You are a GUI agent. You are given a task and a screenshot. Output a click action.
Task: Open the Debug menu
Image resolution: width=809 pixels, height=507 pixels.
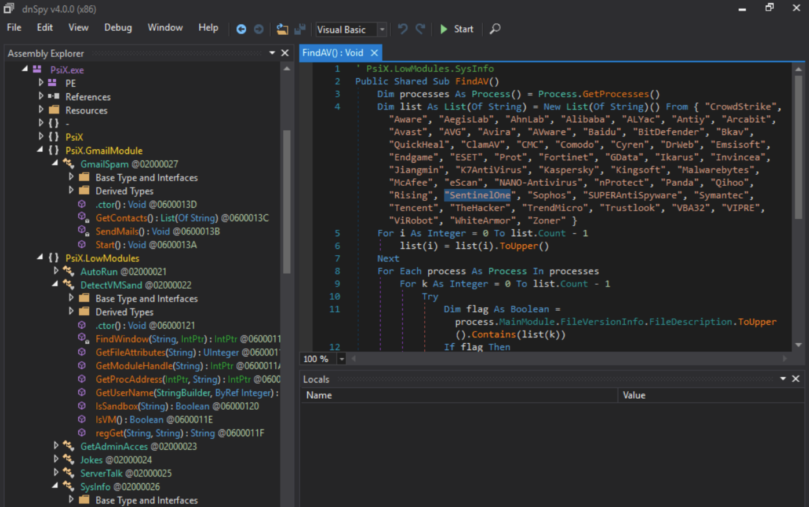118,28
